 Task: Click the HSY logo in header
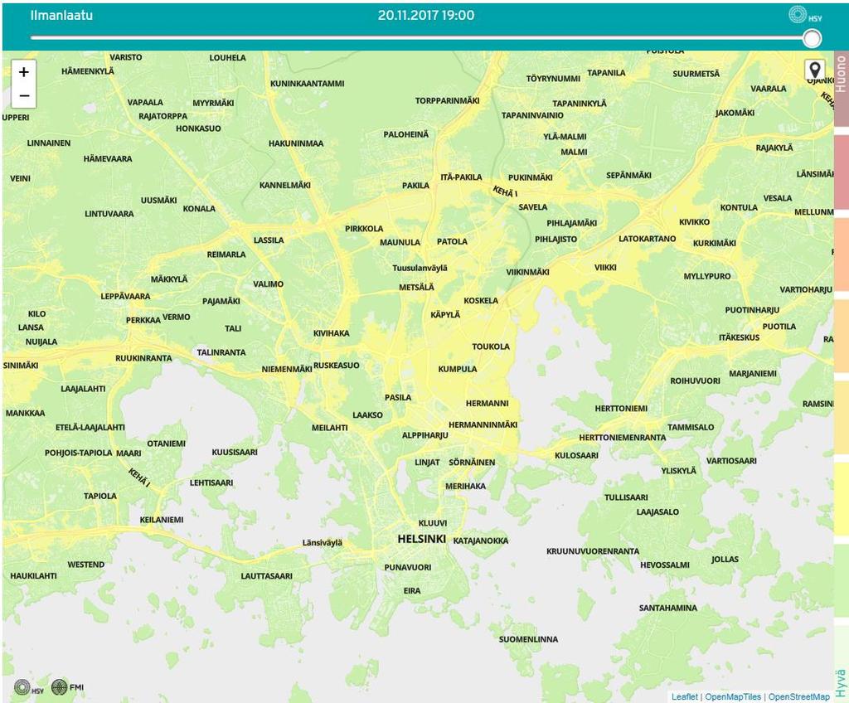click(804, 15)
